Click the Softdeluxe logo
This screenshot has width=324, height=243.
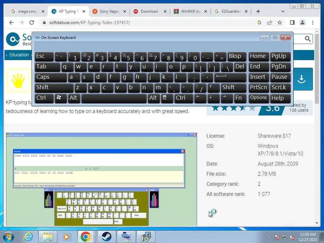tap(19, 39)
